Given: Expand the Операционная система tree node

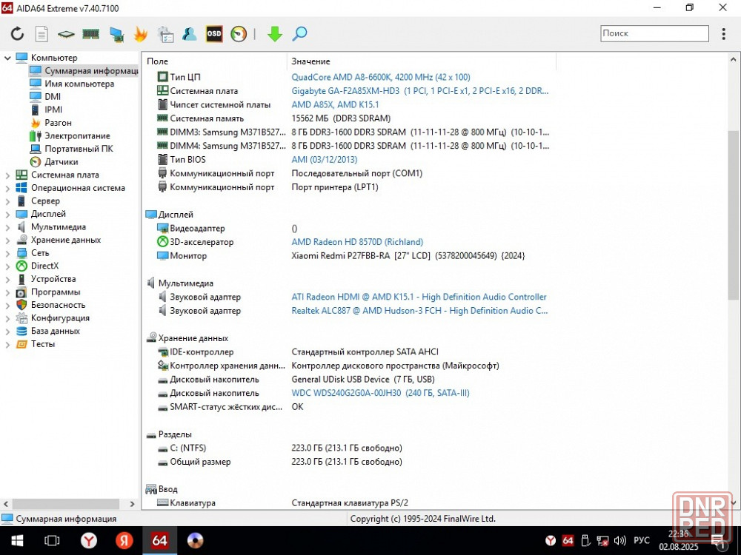Looking at the screenshot, I should pos(7,188).
